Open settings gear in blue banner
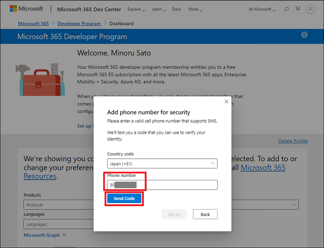Screen dimensions: 324x248 pos(304,35)
